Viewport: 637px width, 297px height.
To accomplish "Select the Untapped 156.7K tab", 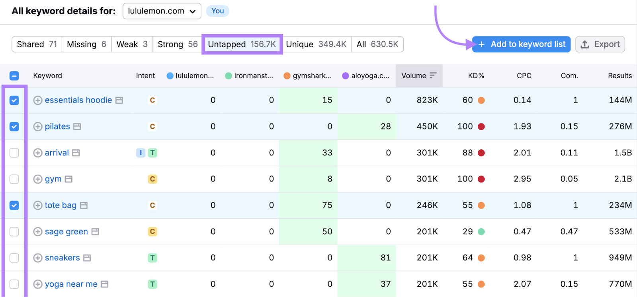I will tap(242, 44).
